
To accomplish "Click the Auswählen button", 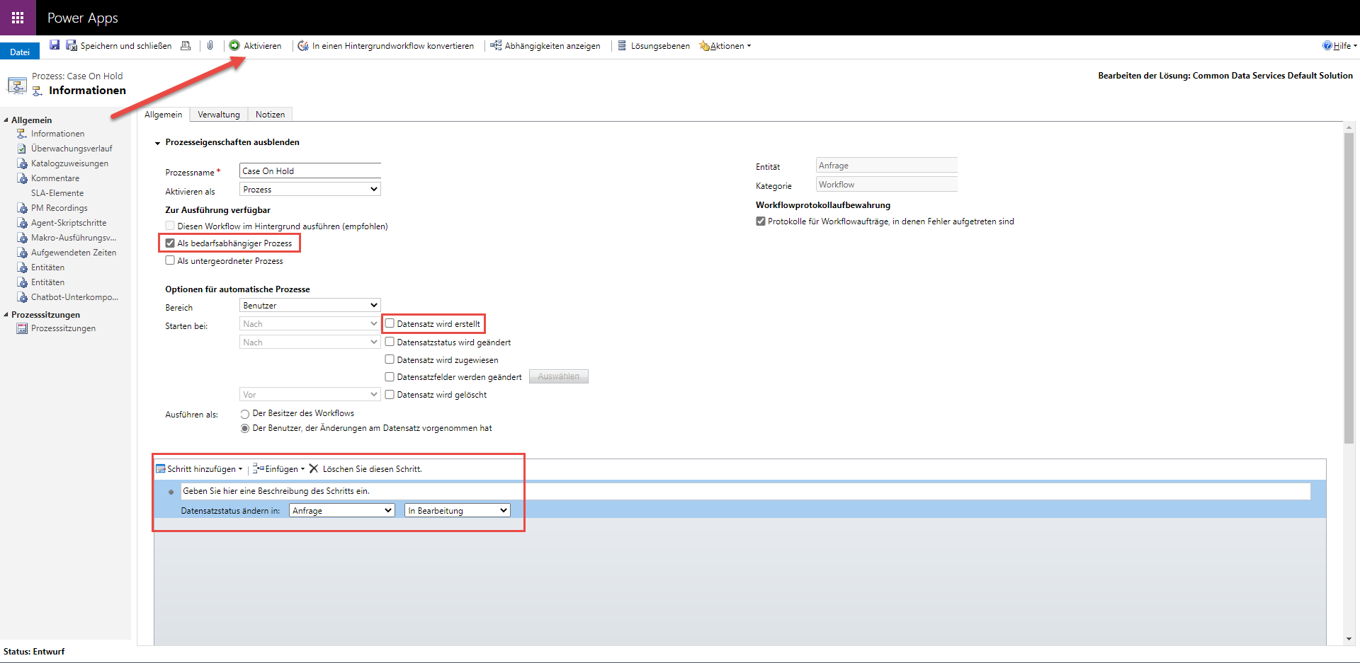I will (x=559, y=376).
